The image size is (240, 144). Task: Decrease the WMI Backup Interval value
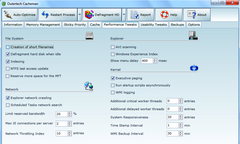pos(180,135)
